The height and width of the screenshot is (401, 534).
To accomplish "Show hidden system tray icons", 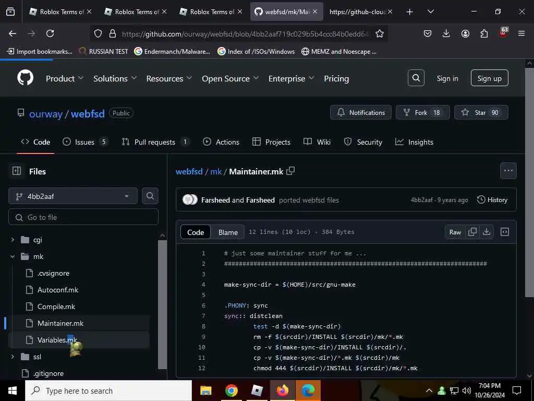I will point(429,391).
